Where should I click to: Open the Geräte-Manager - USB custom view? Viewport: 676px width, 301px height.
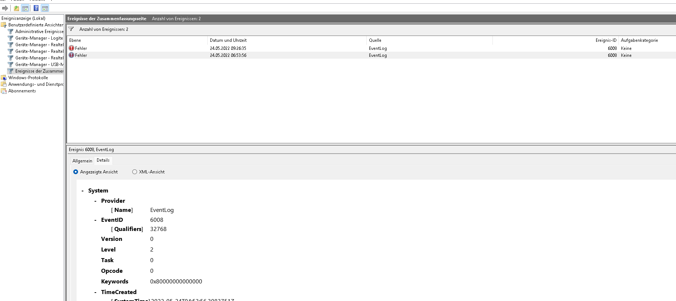[39, 65]
